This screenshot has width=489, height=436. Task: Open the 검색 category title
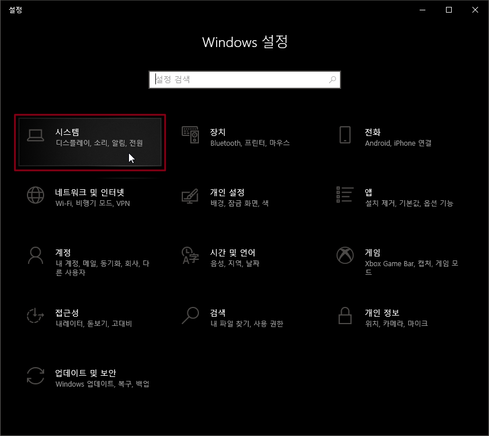coord(218,313)
